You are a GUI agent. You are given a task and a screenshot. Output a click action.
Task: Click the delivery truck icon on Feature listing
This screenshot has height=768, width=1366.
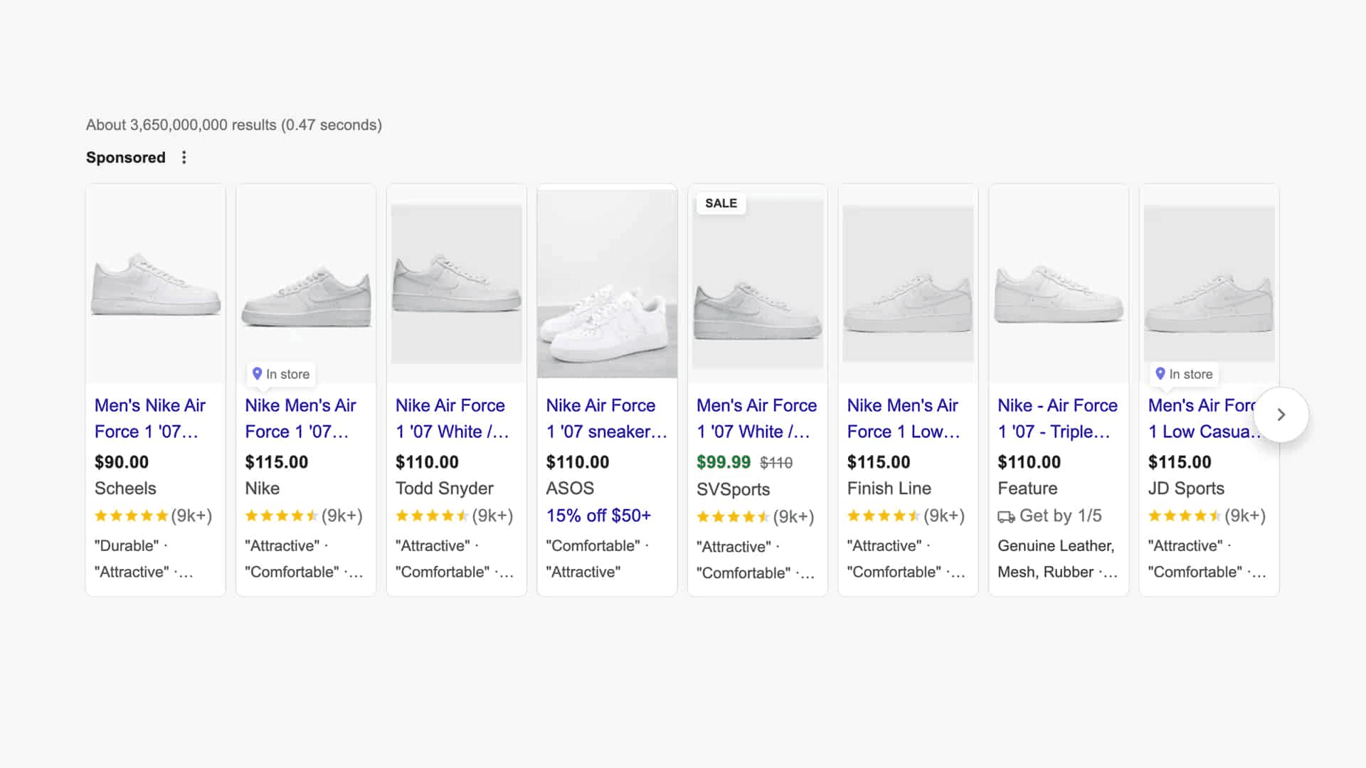(1006, 517)
